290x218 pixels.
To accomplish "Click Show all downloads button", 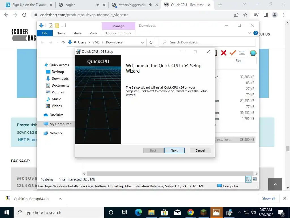I will 268,198.
